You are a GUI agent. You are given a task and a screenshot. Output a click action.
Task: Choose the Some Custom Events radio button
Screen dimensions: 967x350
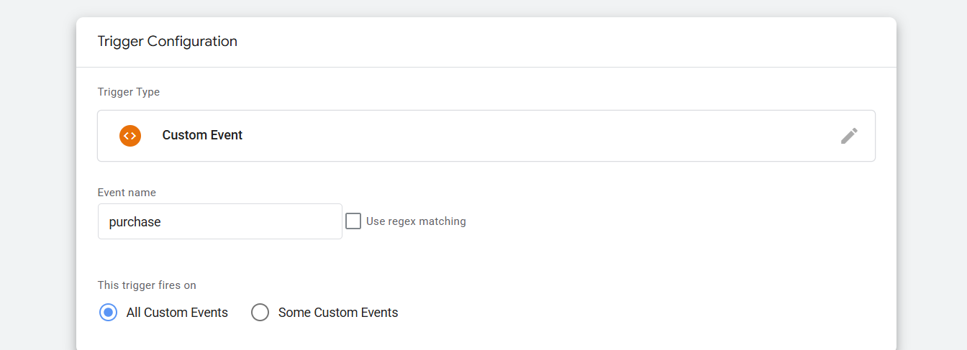[260, 313]
